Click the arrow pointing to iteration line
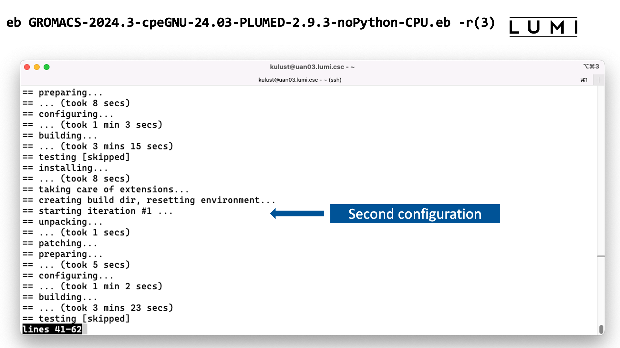This screenshot has height=348, width=620. 298,213
